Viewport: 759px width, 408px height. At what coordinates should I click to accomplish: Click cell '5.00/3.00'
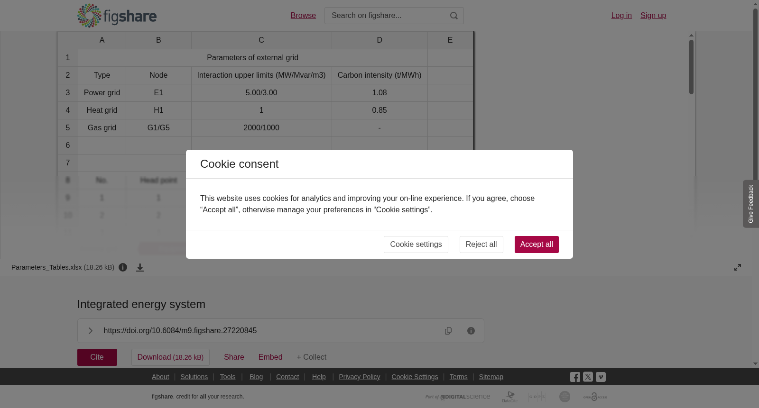pyautogui.click(x=261, y=93)
